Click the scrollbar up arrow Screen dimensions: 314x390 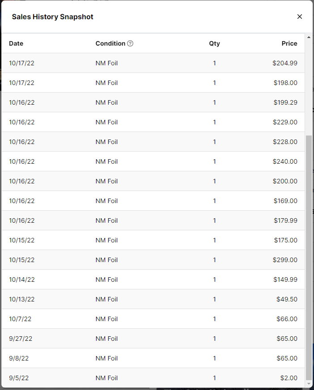tap(309, 37)
